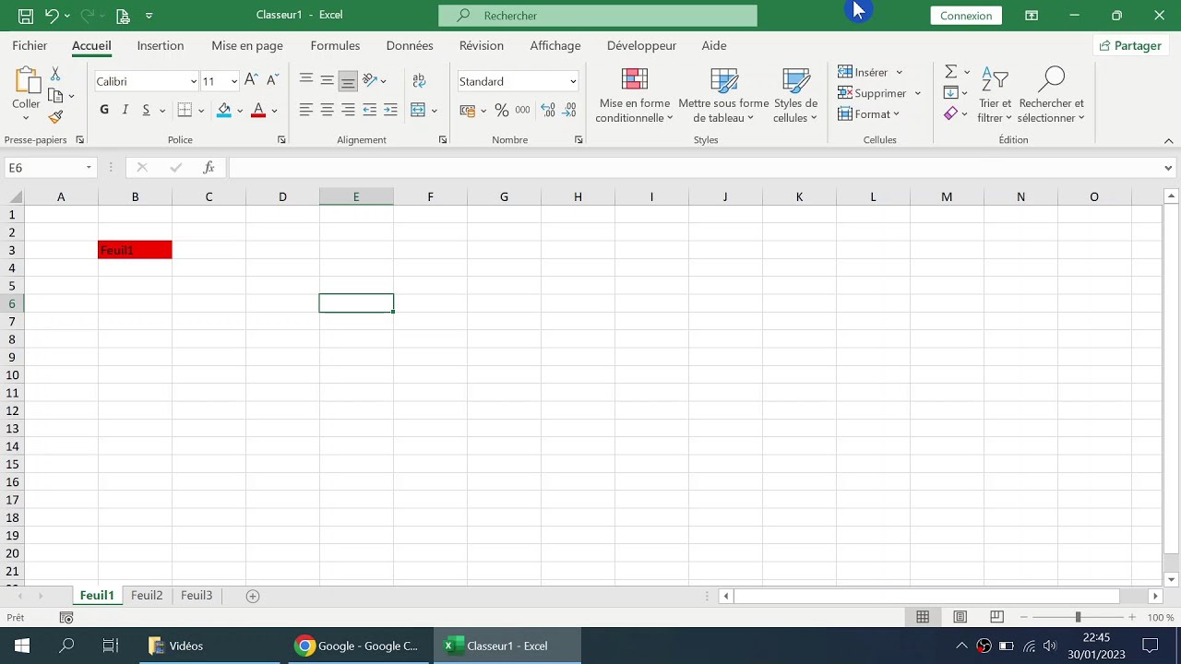Click the Partager button
This screenshot has height=664, width=1181.
(x=1129, y=45)
